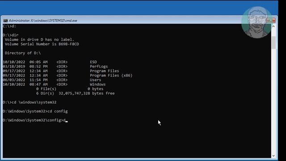The height and width of the screenshot is (161, 286).
Task: Click the cmd.exe title bar icon
Action: 5,21
